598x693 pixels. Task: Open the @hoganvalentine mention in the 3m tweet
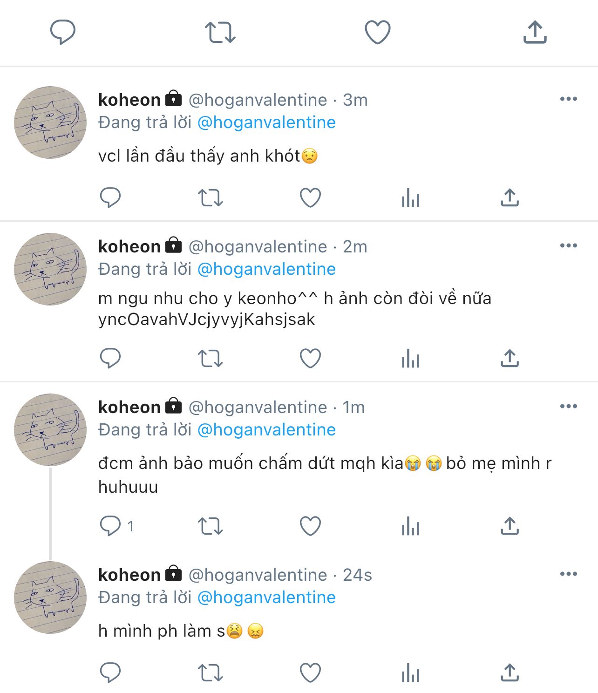click(x=266, y=122)
